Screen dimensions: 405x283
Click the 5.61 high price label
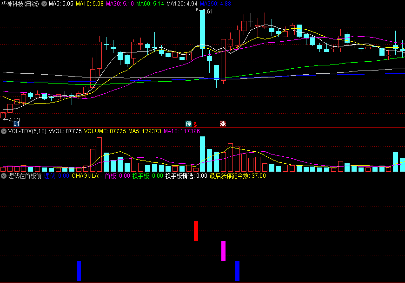207,11
